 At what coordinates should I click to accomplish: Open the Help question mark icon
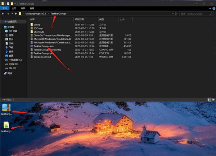[x=213, y=8]
